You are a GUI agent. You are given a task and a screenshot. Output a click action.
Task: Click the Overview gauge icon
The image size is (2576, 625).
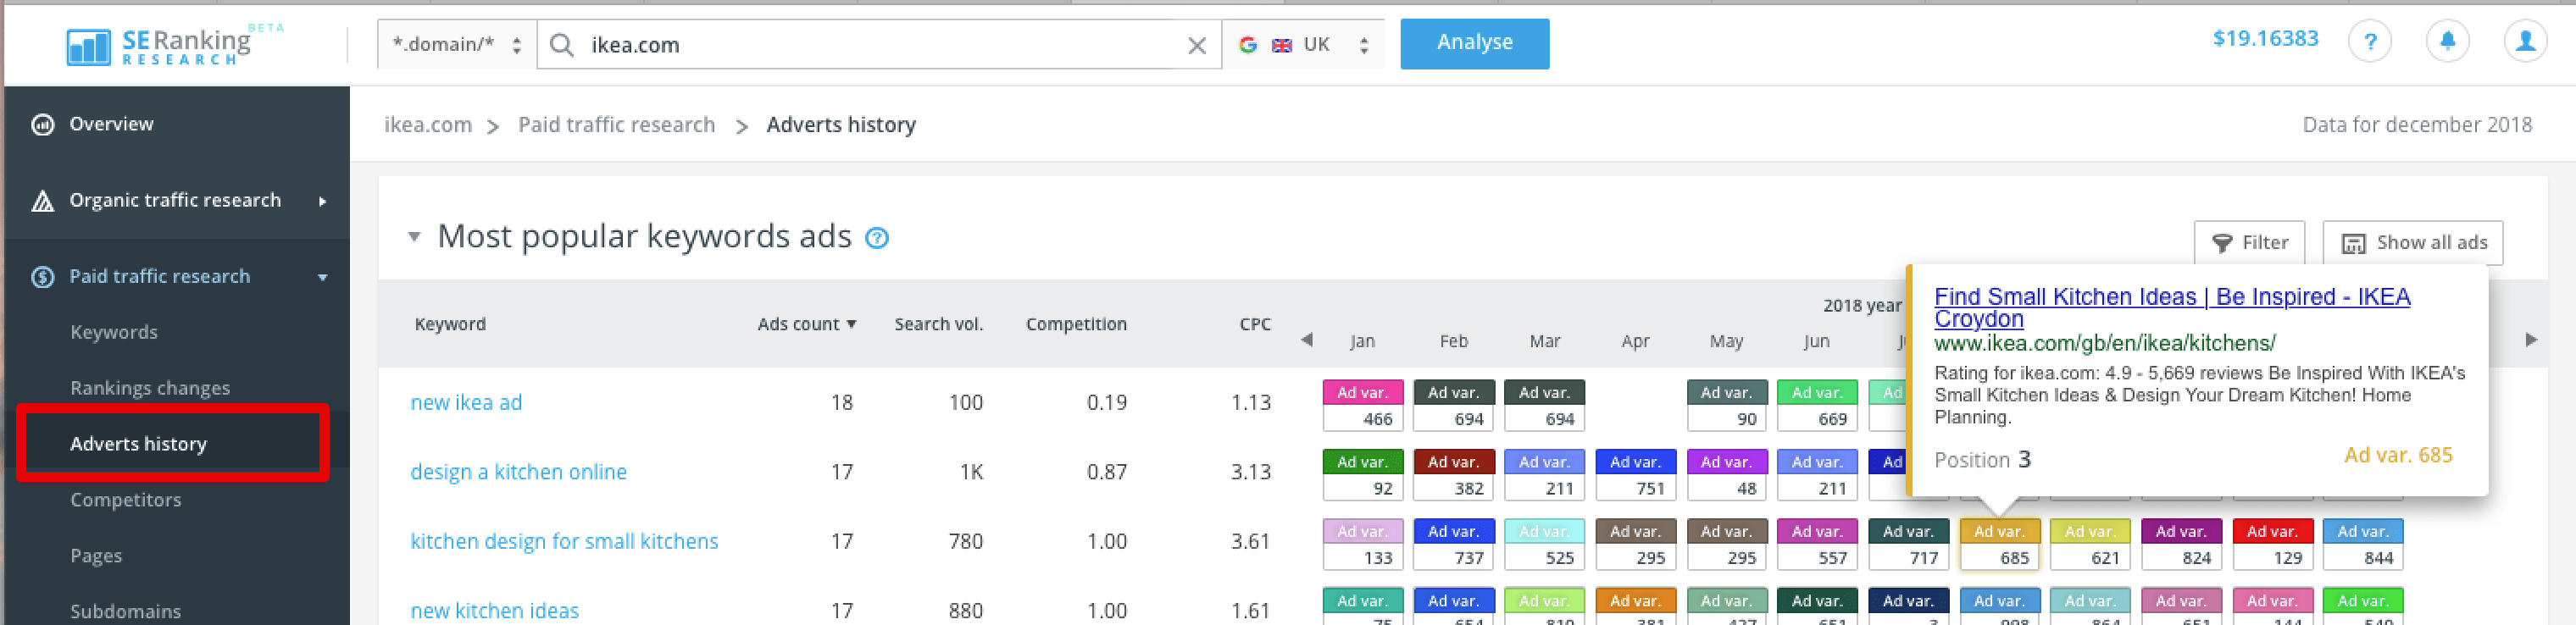click(43, 125)
